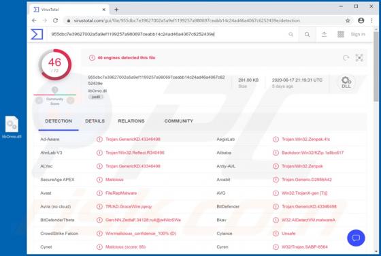Open the VirusTotal apps grid menu
This screenshot has width=381, height=256.
pyautogui.click(x=341, y=34)
